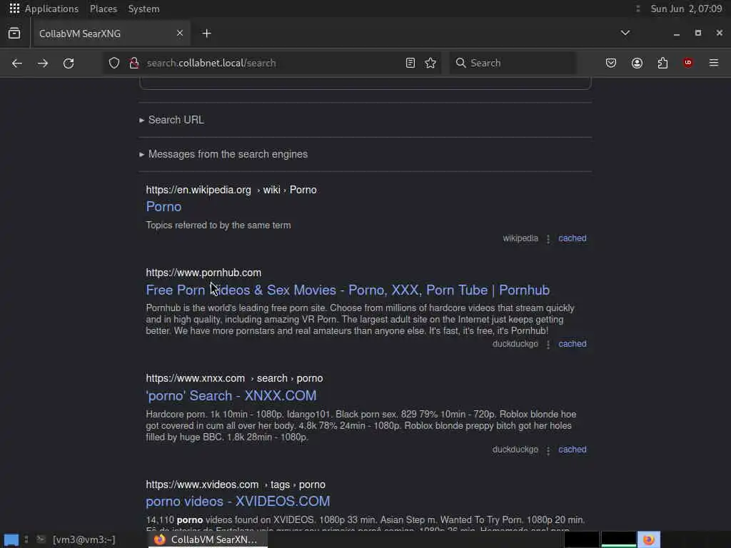
Task: Switch to CollabVM SearXNG taskbar window
Action: click(x=208, y=539)
